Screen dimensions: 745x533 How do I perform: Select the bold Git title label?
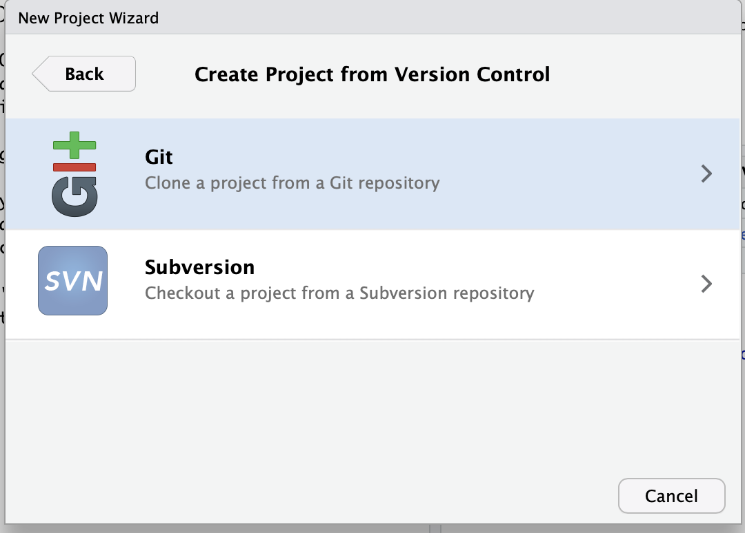coord(159,157)
